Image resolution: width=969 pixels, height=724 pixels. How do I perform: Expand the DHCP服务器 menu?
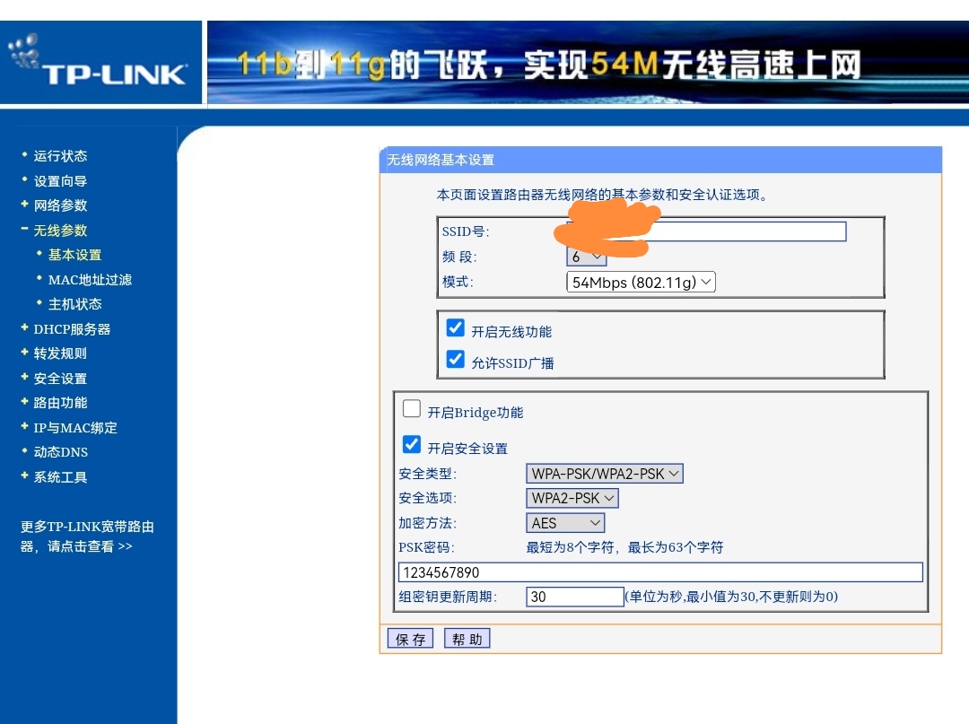pyautogui.click(x=72, y=329)
